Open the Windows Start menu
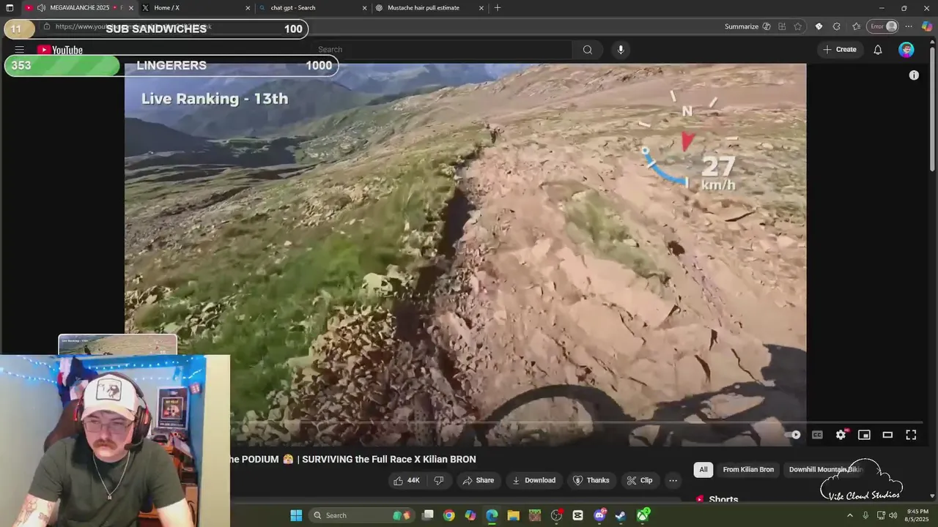Screen dimensions: 938x527 pyautogui.click(x=296, y=515)
